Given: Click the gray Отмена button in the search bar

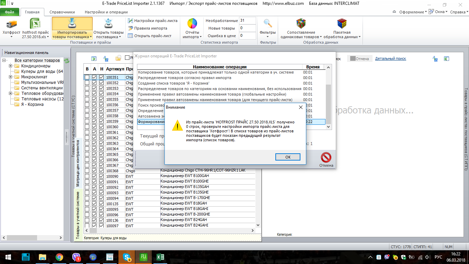Looking at the screenshot, I should click(359, 59).
